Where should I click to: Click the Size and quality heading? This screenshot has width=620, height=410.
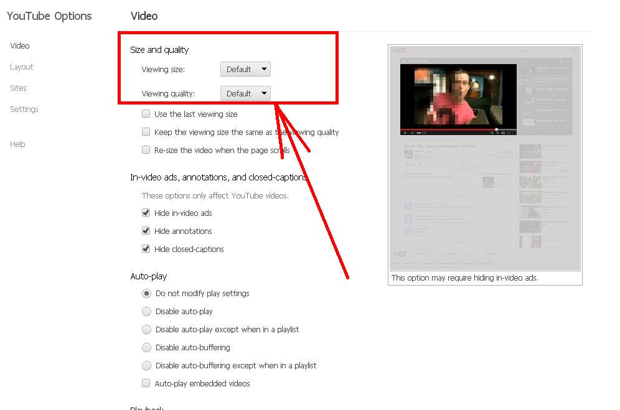(159, 50)
